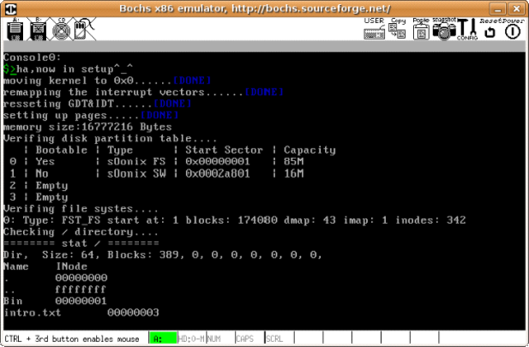Click the green A: status indicator

(163, 338)
